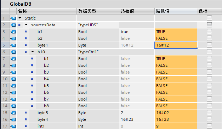Screen dimensions: 222x129
Task: Click the data tag icon in row 13
Action: pyautogui.click(x=13, y=99)
